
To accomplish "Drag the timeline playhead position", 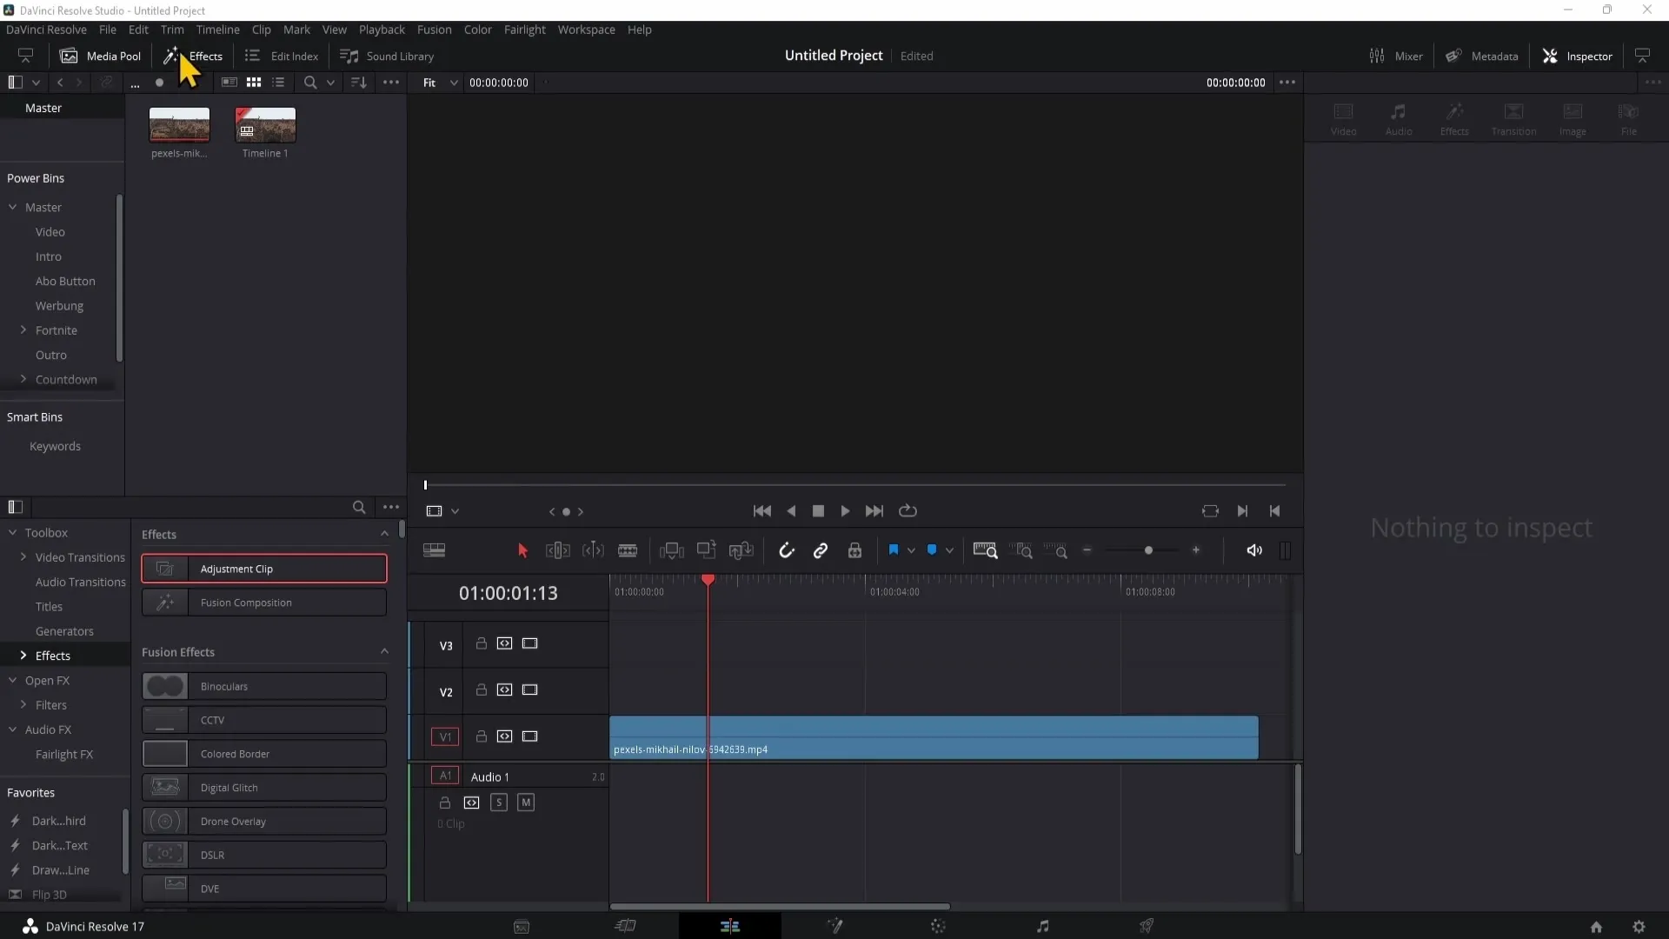I will [708, 579].
